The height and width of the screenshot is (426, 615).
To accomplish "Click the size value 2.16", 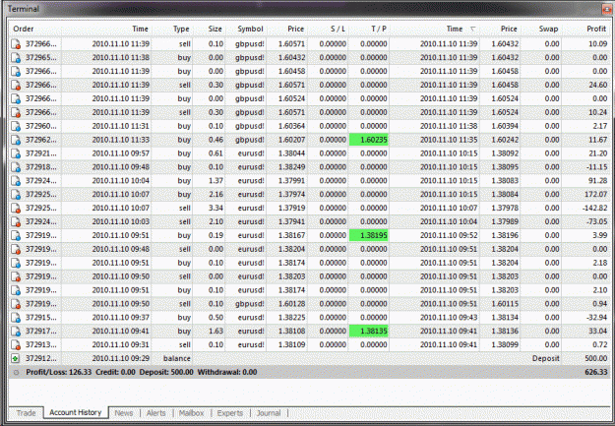I will (215, 195).
